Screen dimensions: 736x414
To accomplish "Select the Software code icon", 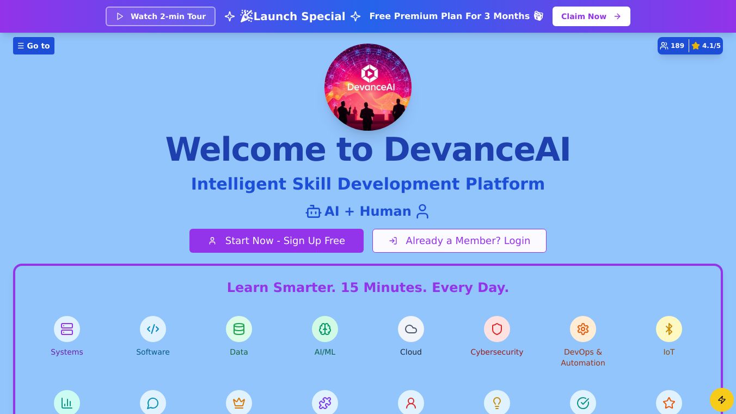I will click(153, 329).
